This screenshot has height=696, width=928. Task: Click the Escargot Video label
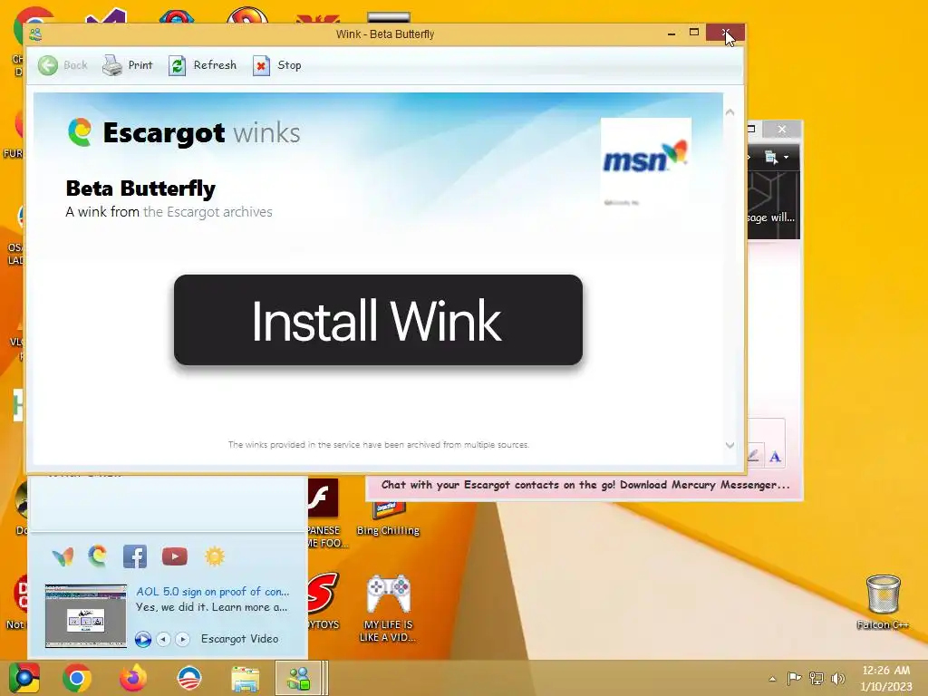(239, 639)
